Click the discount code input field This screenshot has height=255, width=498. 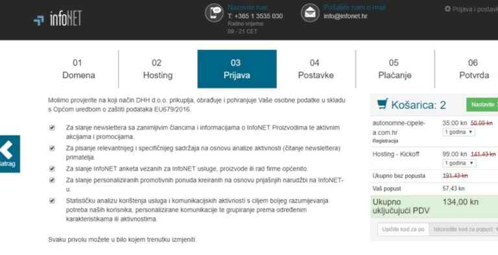[403, 229]
